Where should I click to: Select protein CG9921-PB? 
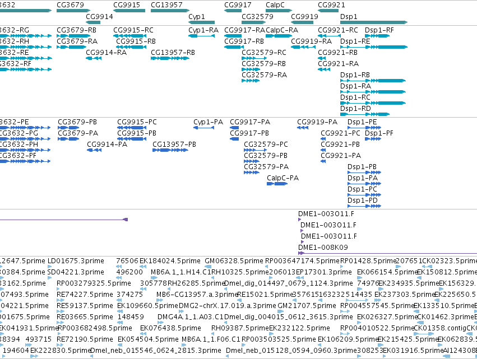pyautogui.click(x=323, y=150)
